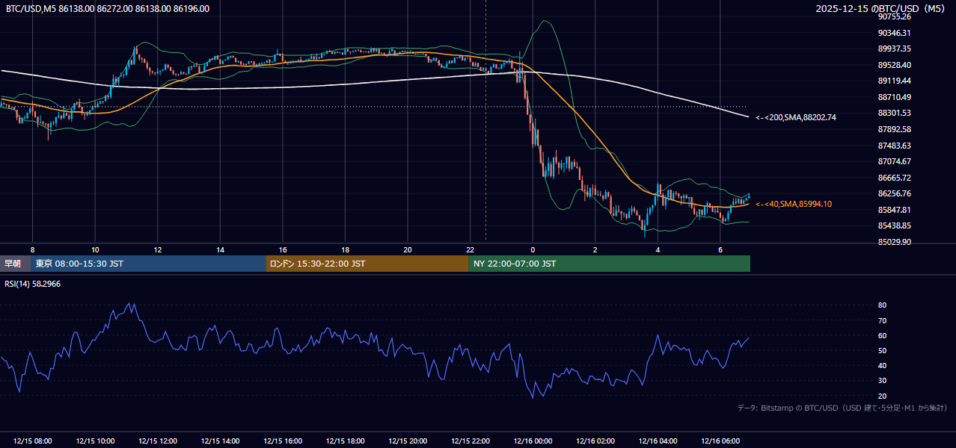
Task: Select the 東京 08:00-15:30 JST session bar
Action: [149, 264]
